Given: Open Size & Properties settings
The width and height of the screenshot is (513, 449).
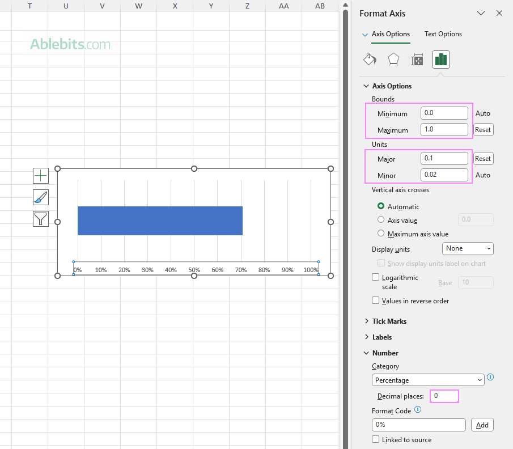Looking at the screenshot, I should tap(417, 59).
